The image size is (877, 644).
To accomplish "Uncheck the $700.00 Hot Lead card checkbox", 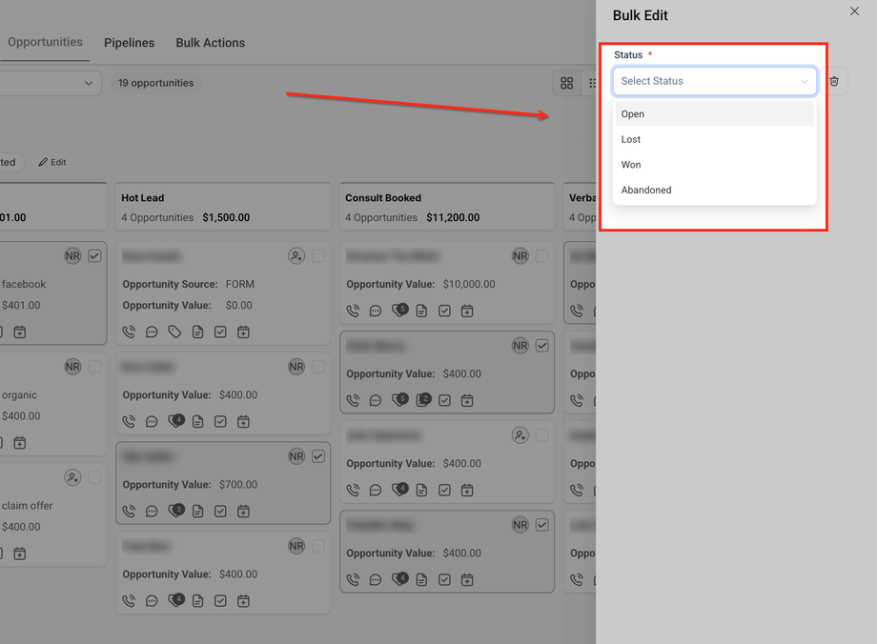I will coord(318,457).
